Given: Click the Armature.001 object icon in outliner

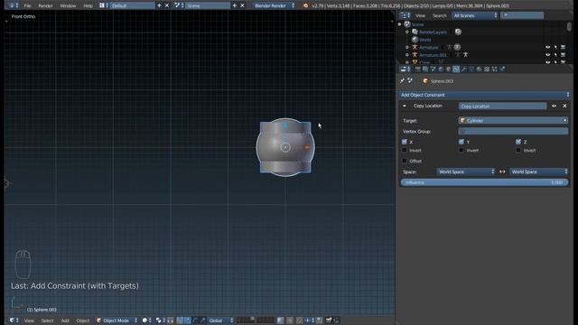Looking at the screenshot, I should (x=415, y=55).
